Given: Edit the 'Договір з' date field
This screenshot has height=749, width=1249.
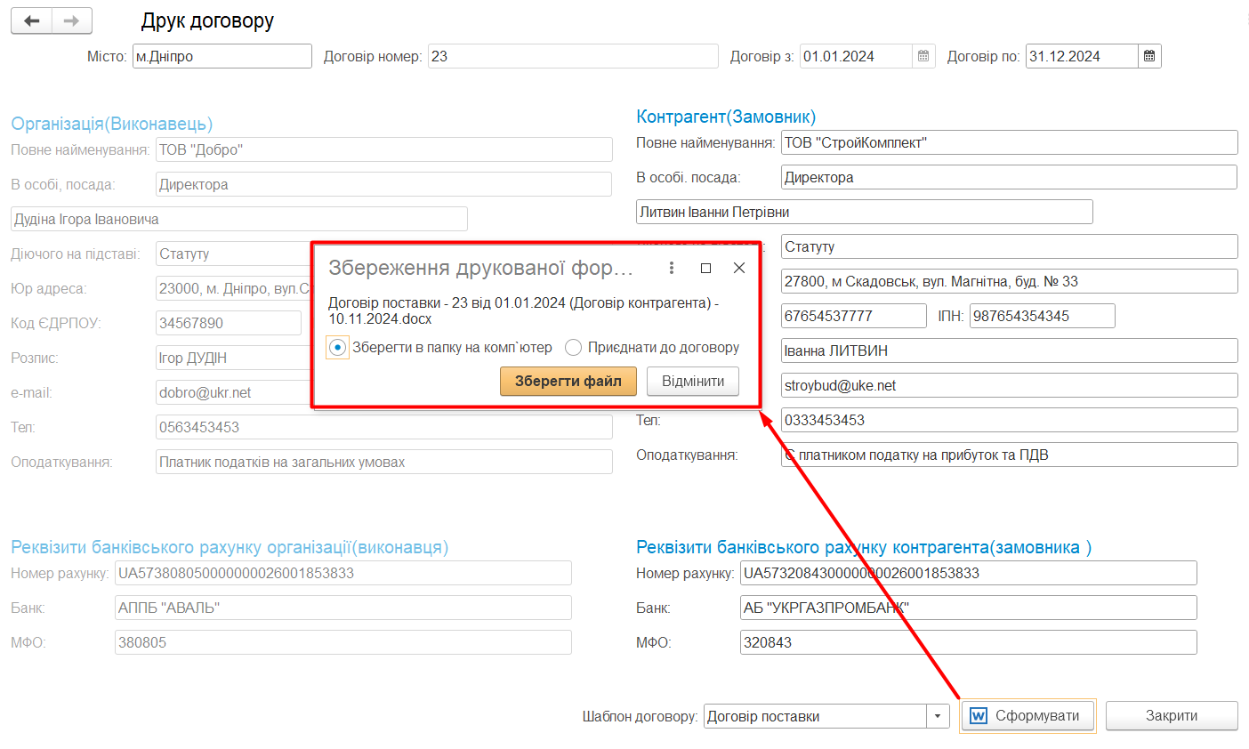Looking at the screenshot, I should click(x=856, y=56).
